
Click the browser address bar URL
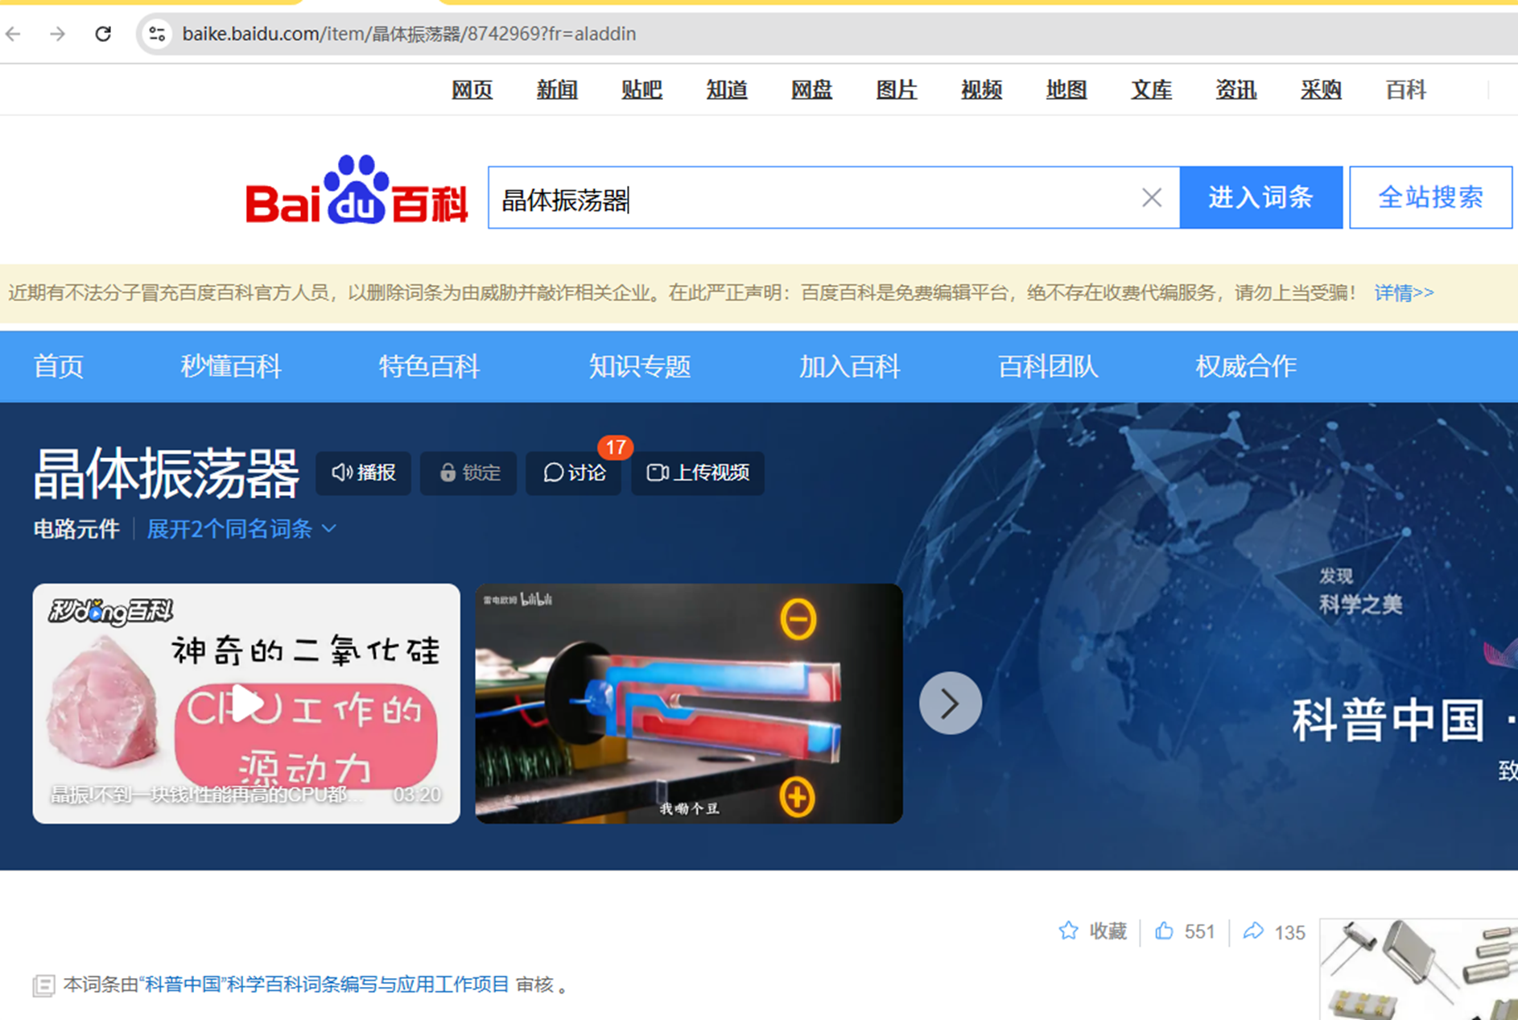[x=409, y=34]
